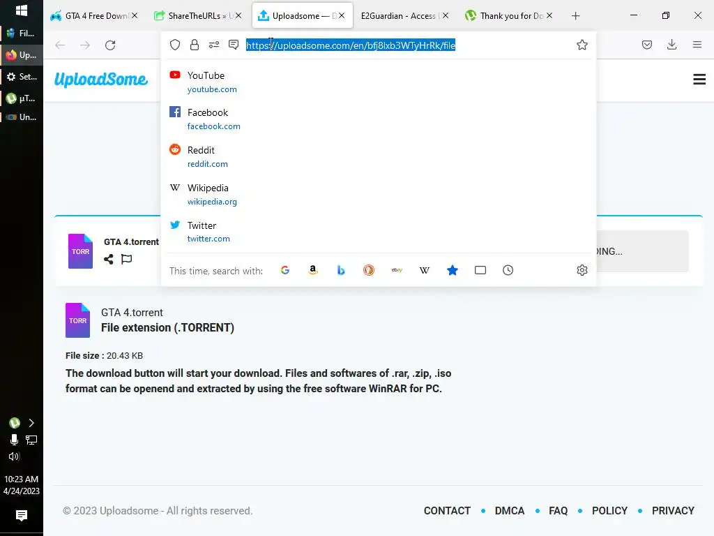Select Wikipedia suggestion in dropdown
This screenshot has width=714, height=536.
379,194
